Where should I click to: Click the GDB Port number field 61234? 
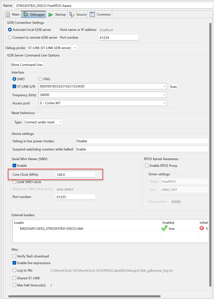[118, 38]
